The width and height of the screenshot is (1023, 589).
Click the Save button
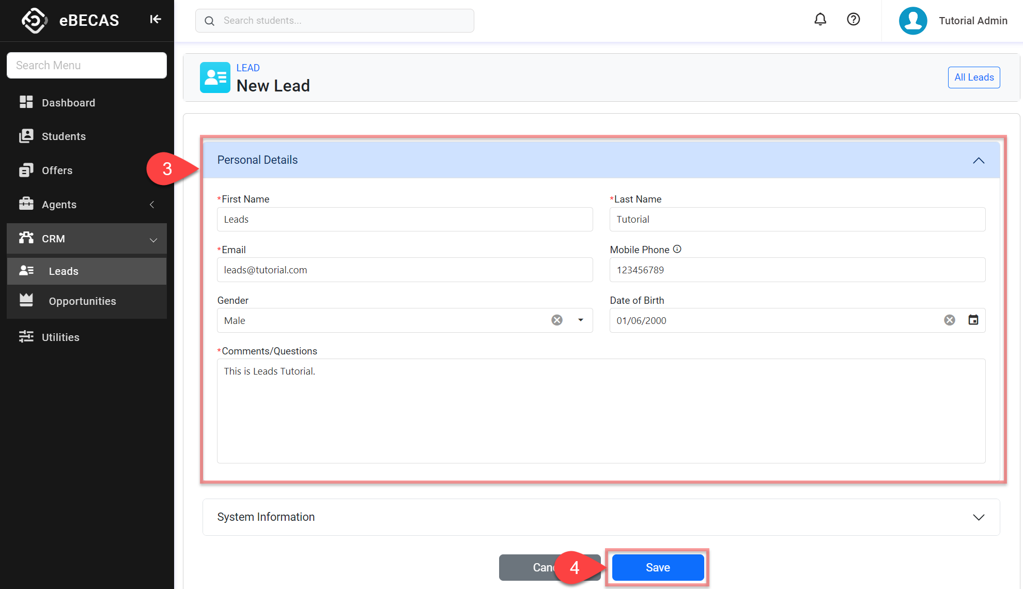coord(657,567)
